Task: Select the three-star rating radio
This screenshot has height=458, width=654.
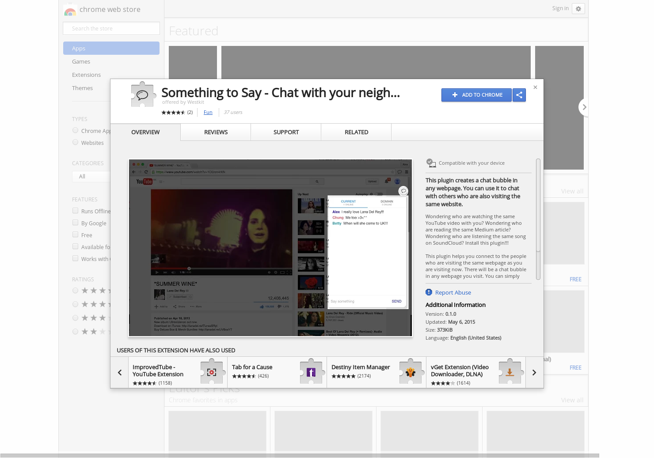Action: pyautogui.click(x=75, y=318)
